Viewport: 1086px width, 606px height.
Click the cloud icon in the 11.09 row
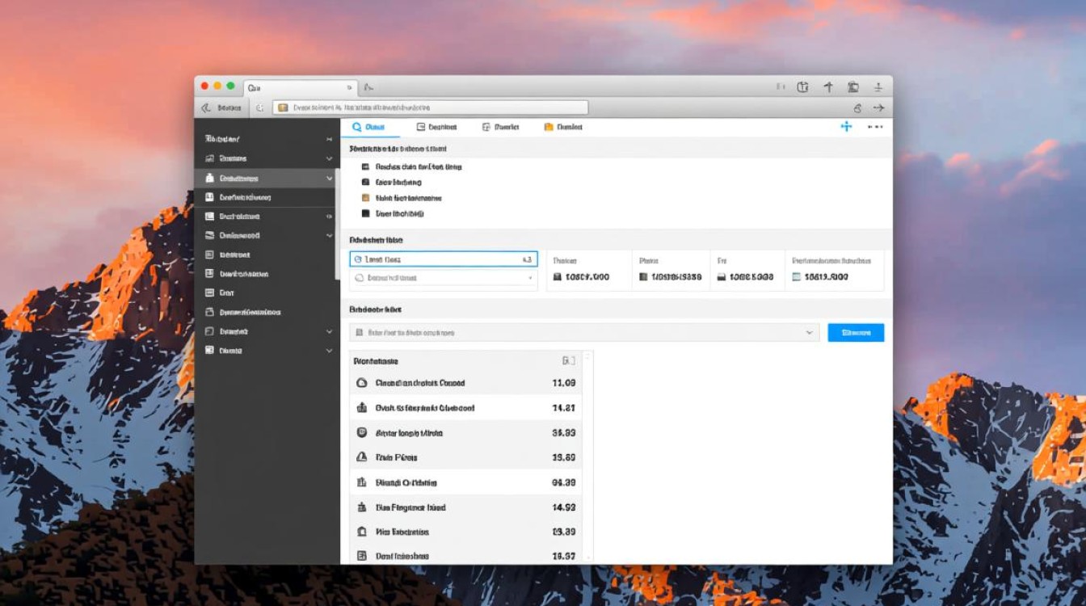pyautogui.click(x=362, y=383)
